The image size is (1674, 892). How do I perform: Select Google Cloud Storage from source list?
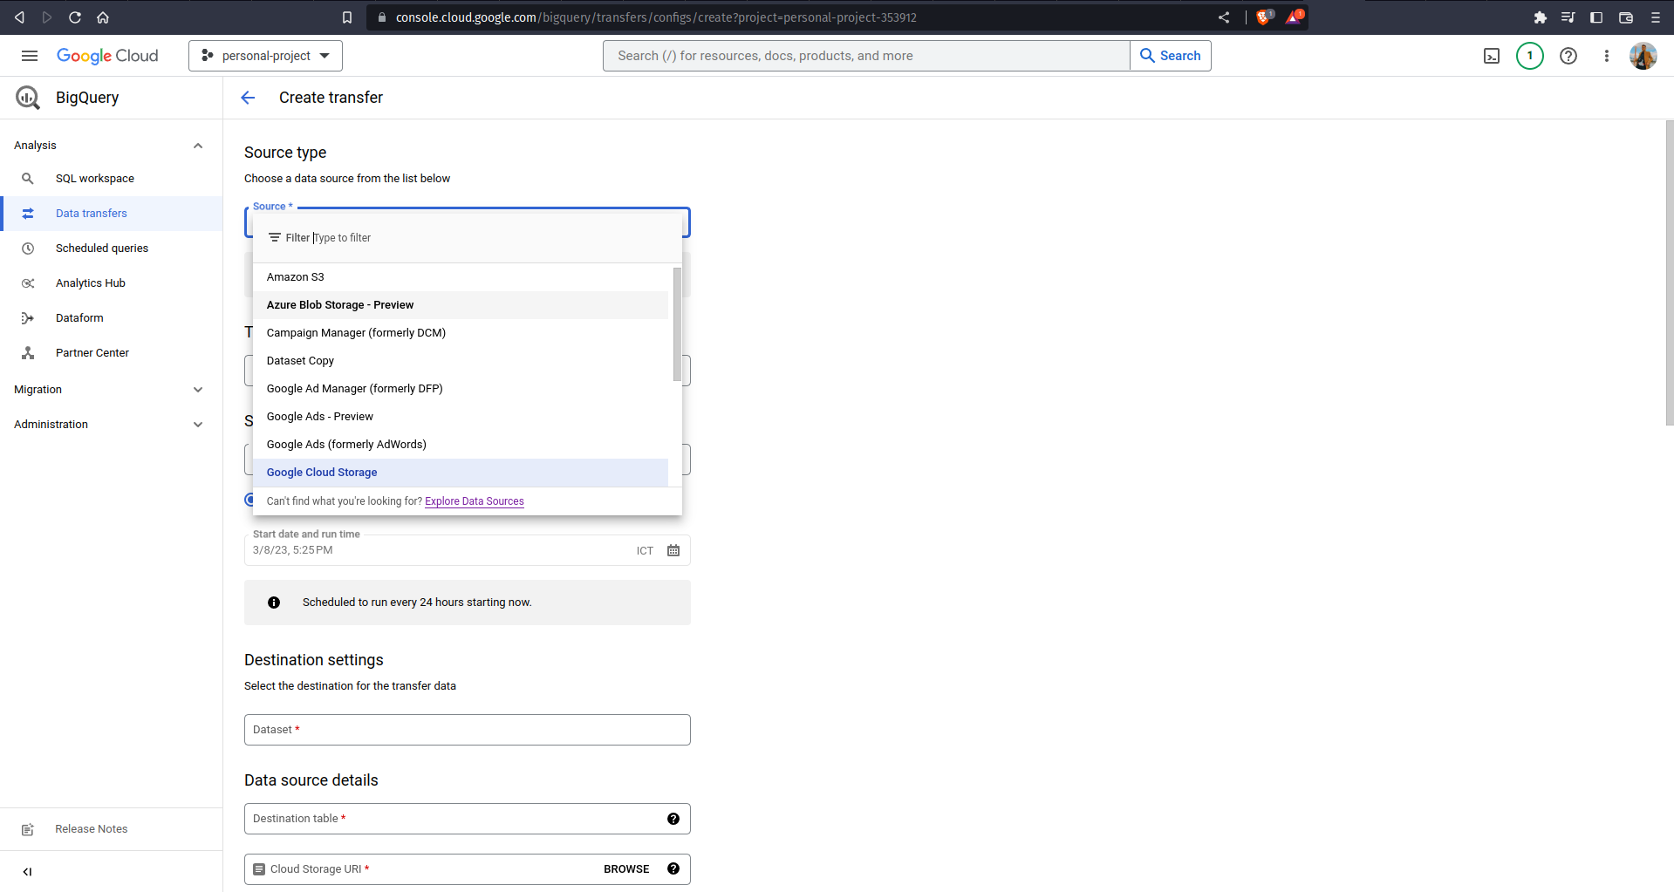322,473
